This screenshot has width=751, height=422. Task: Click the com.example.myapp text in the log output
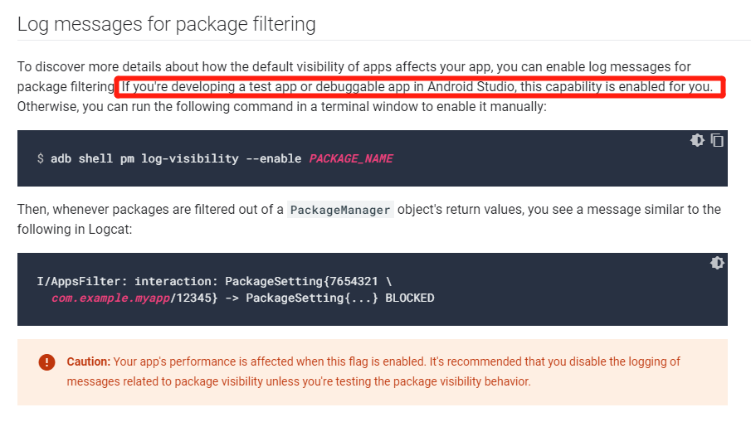coord(110,298)
